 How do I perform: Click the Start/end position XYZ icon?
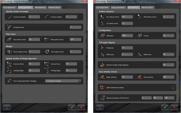click(x=102, y=97)
